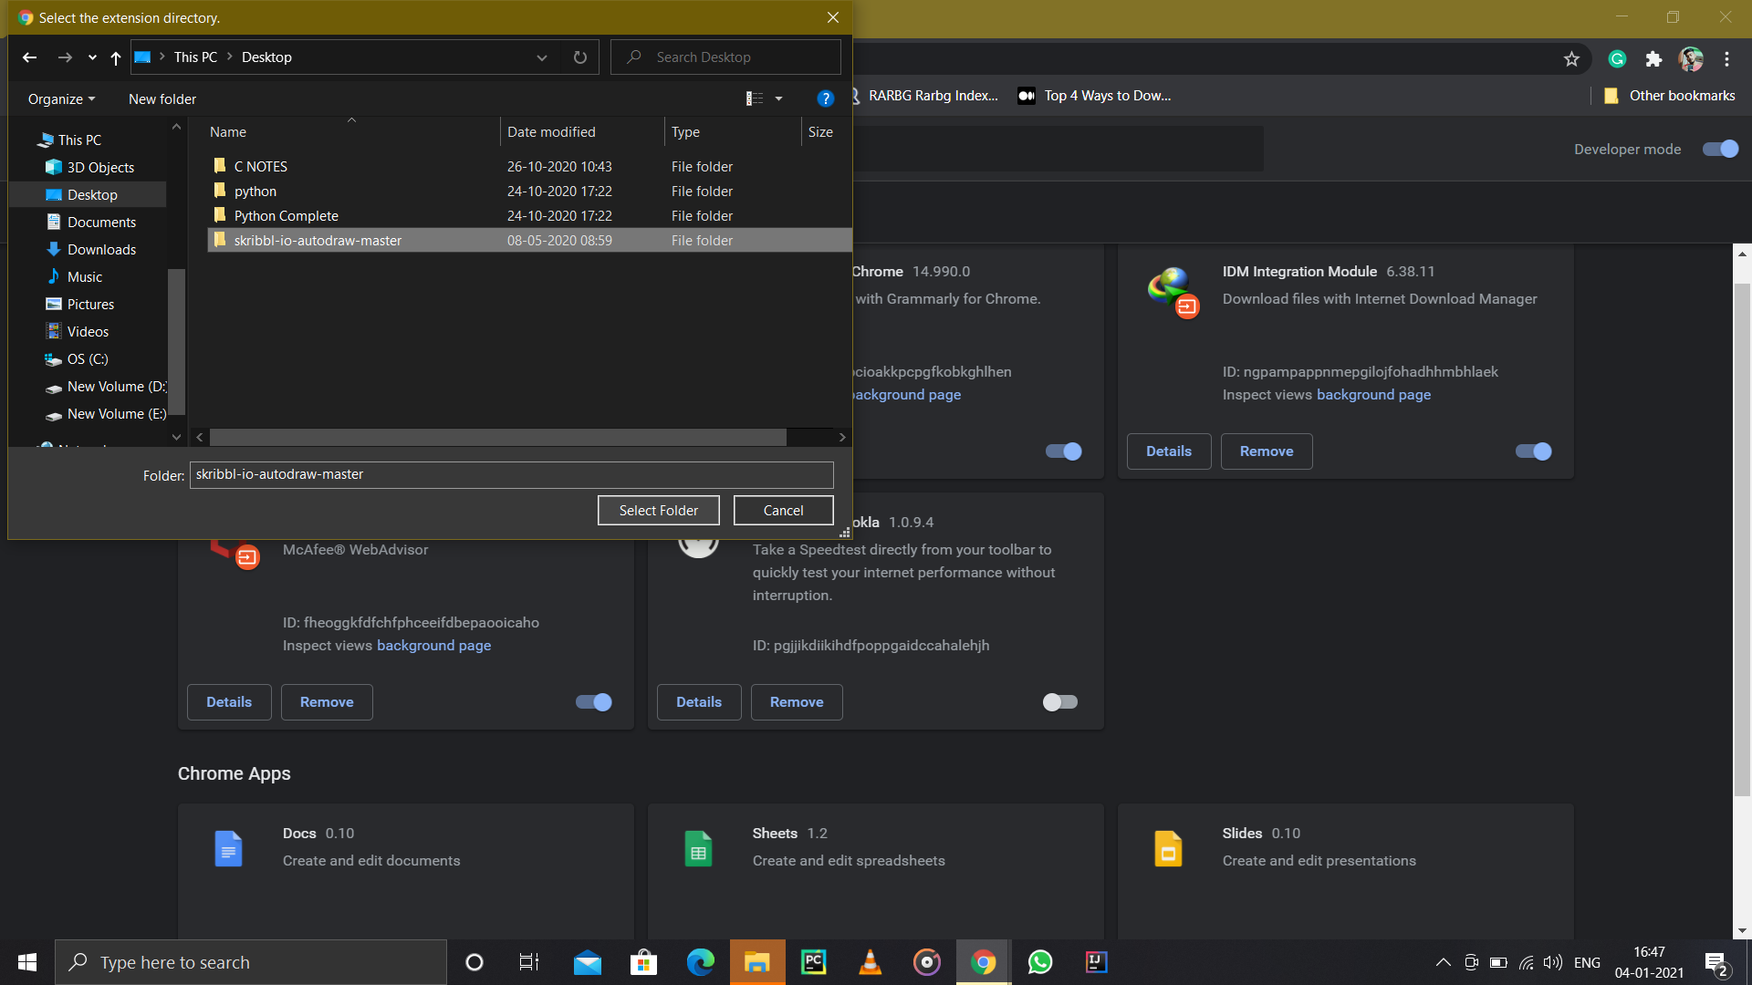Expand the view options dropdown arrow
Image resolution: width=1752 pixels, height=985 pixels.
coord(779,98)
